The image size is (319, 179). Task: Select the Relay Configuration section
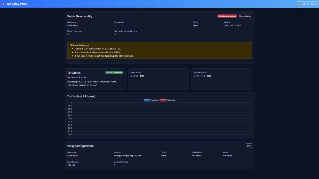coord(80,146)
